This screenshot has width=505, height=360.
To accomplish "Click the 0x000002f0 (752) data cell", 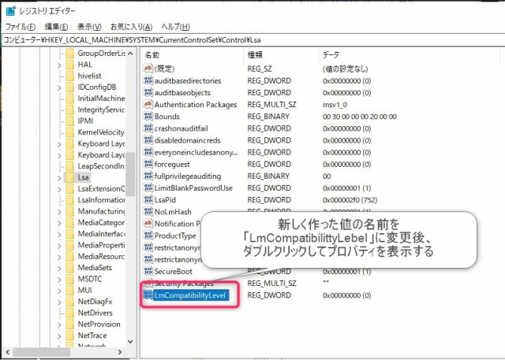I will pyautogui.click(x=350, y=200).
